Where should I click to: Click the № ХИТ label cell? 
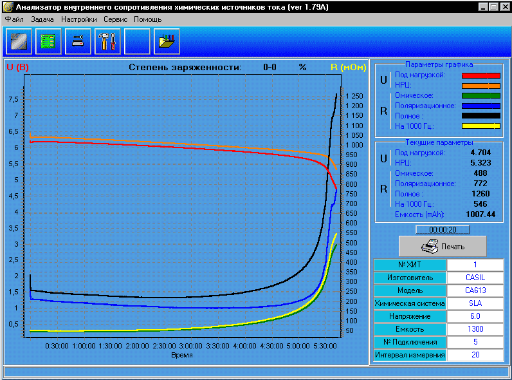pyautogui.click(x=410, y=265)
